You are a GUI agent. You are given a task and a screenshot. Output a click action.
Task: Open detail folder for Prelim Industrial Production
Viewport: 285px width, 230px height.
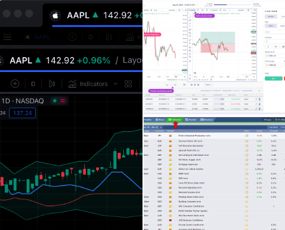click(247, 135)
